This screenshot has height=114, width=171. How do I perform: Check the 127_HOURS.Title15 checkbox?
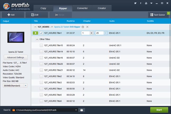click(41, 45)
